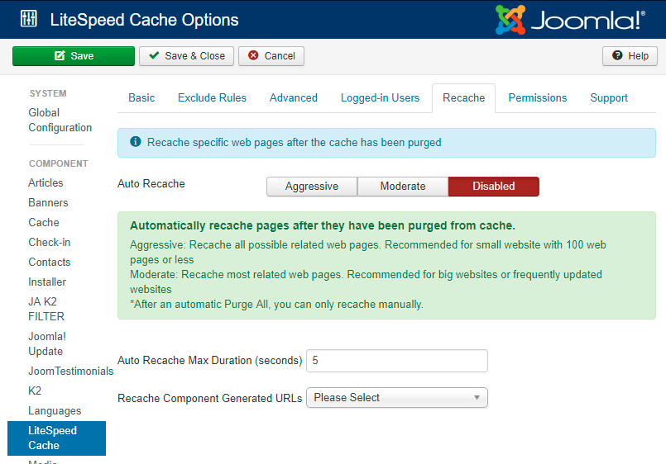Open Joomla! Update options

point(46,343)
